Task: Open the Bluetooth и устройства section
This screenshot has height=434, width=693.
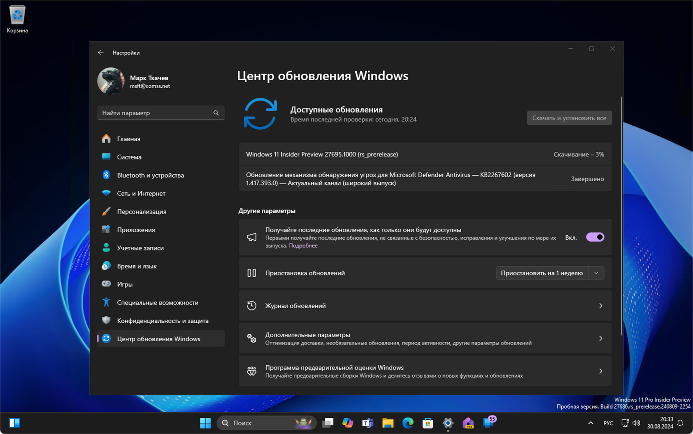Action: click(150, 175)
